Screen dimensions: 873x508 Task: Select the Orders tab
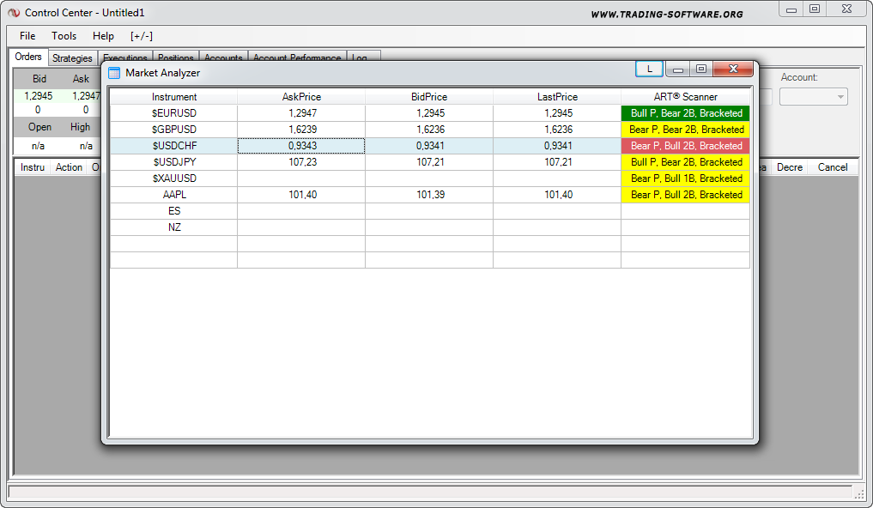tap(28, 57)
